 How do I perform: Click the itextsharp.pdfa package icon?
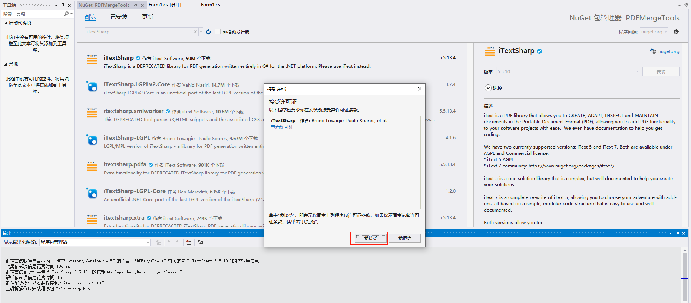[92, 166]
